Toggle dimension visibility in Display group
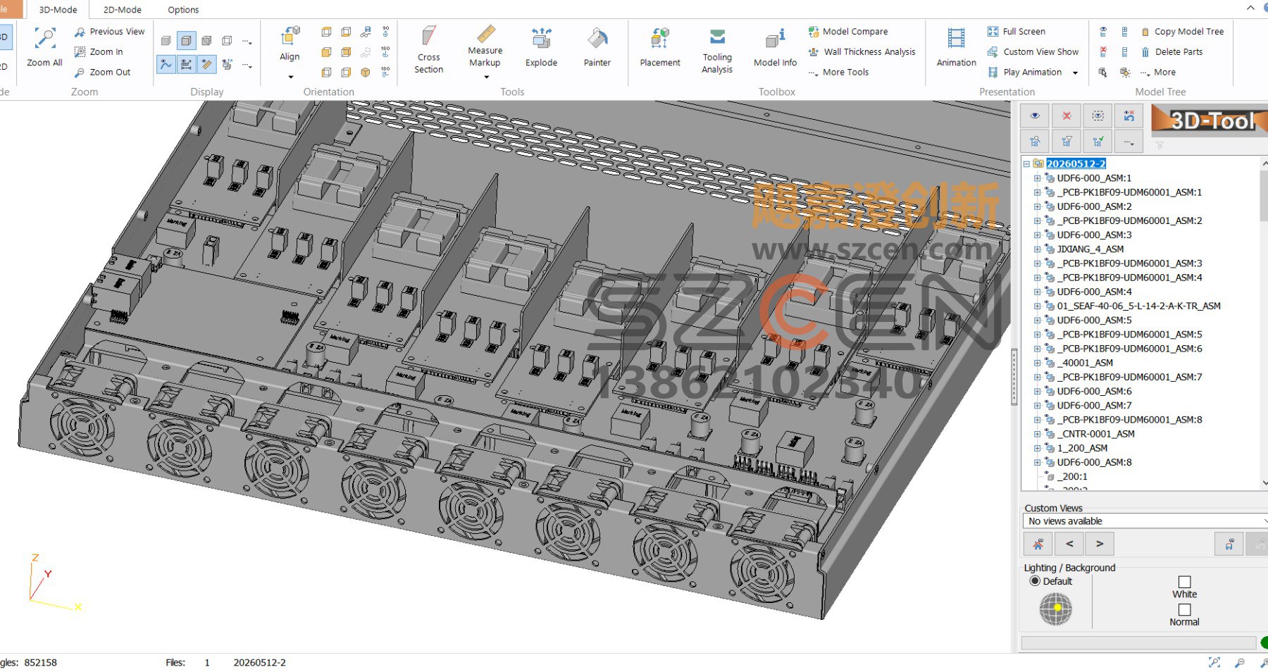1268x672 pixels. [x=186, y=65]
